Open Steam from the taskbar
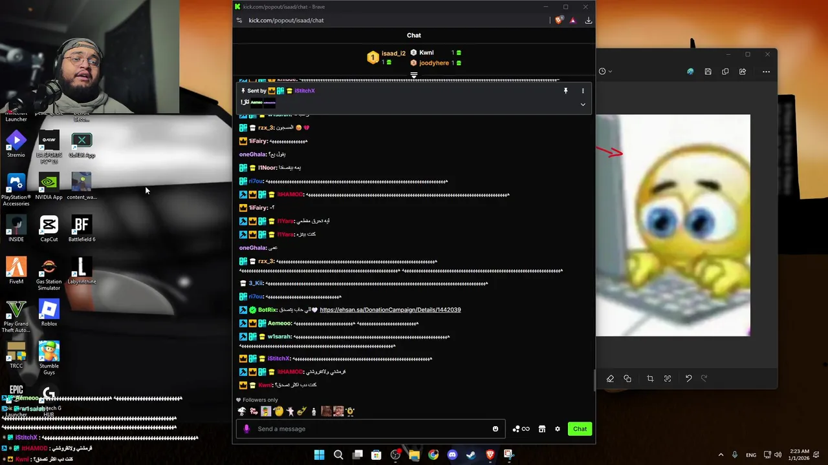The width and height of the screenshot is (828, 465). 471,455
